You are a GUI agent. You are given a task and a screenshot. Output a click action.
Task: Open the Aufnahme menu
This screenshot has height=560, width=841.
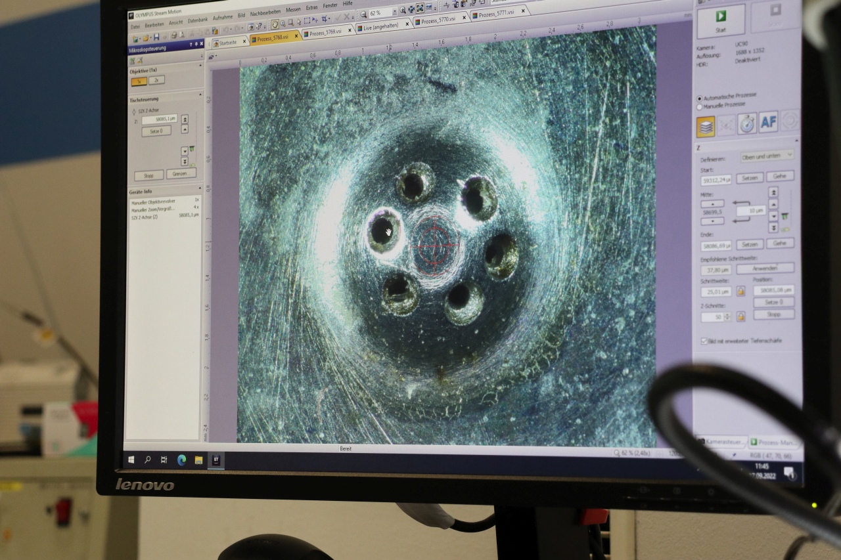(x=223, y=18)
